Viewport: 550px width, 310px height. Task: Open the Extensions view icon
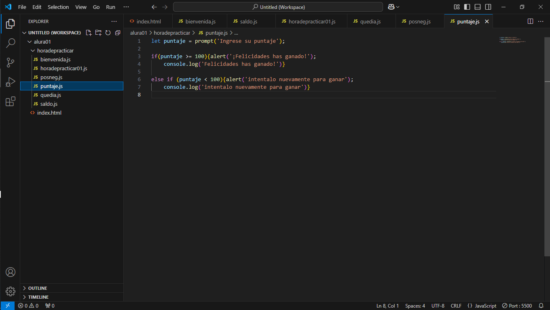tap(11, 101)
